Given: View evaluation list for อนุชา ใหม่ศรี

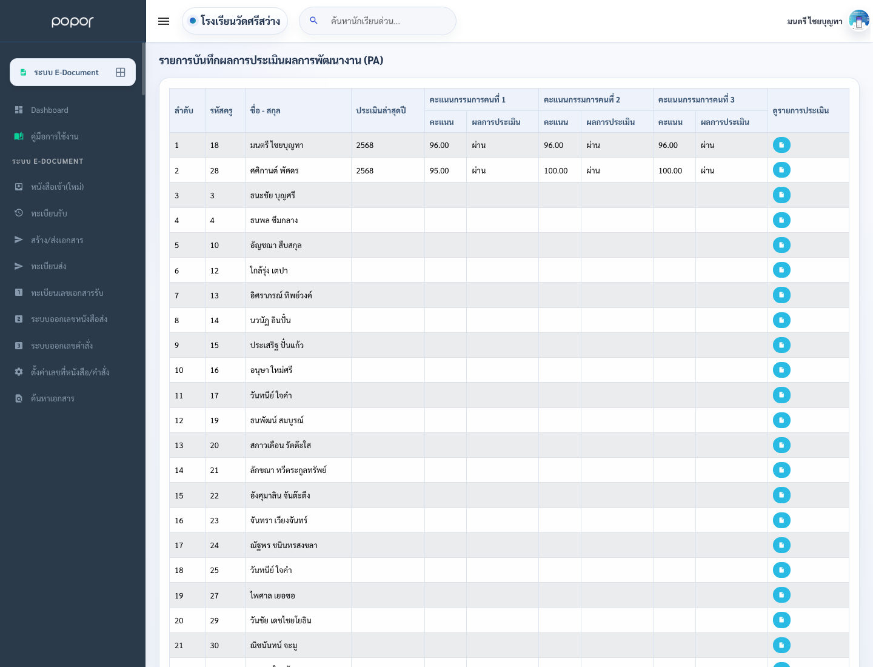Looking at the screenshot, I should pyautogui.click(x=781, y=370).
